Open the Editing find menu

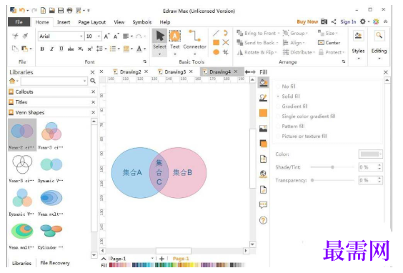pos(379,45)
